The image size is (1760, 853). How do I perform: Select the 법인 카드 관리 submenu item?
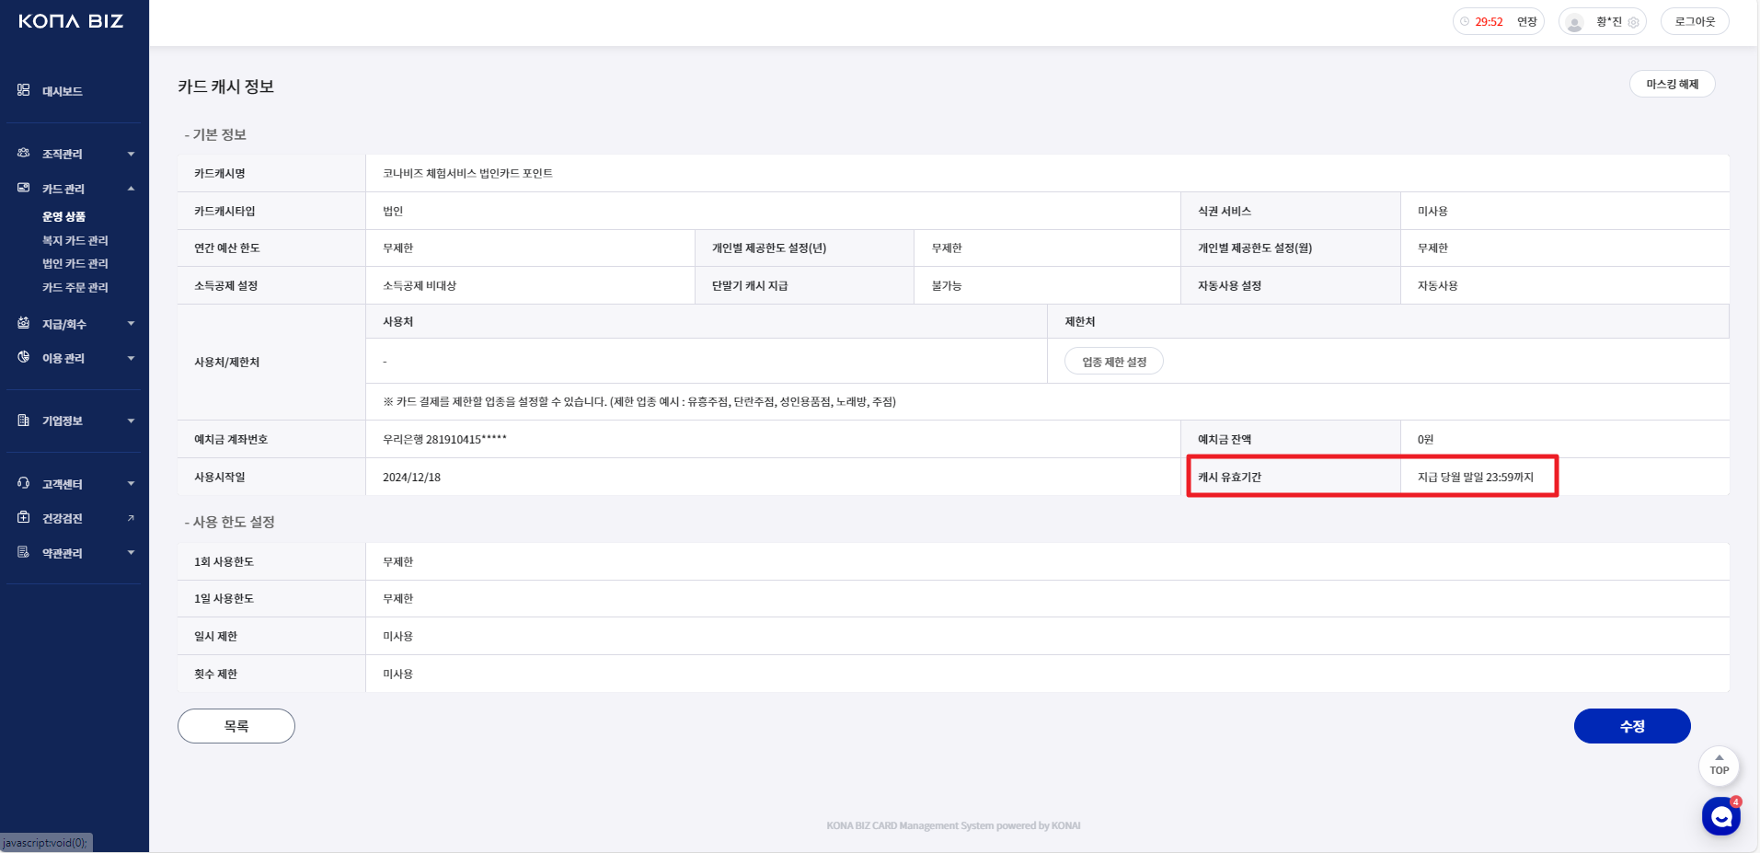click(x=75, y=264)
